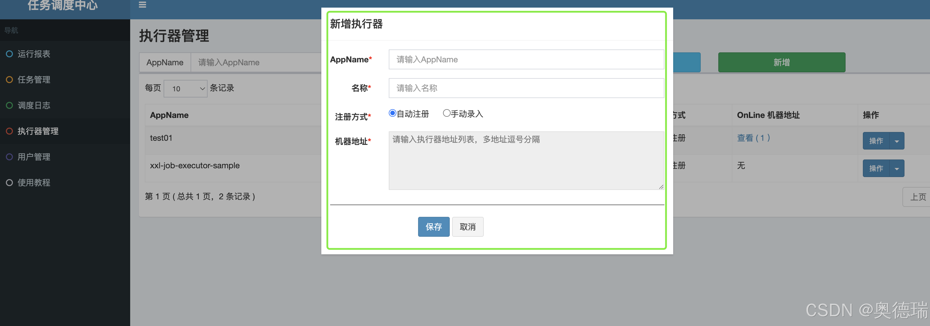Select the 自动注册 radio button
The width and height of the screenshot is (930, 326).
pos(392,113)
